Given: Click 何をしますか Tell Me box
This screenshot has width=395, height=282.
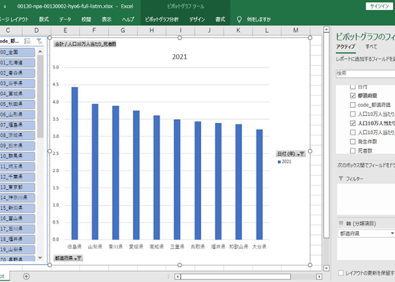Looking at the screenshot, I should click(x=259, y=19).
